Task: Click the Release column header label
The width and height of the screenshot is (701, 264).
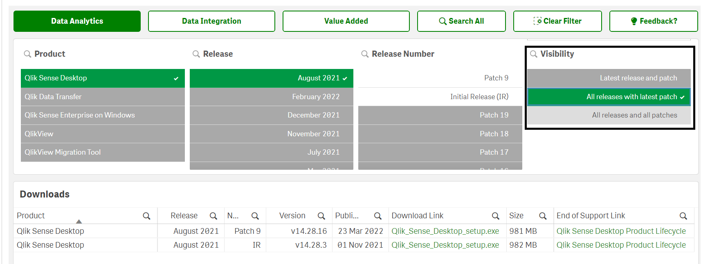Action: click(x=184, y=215)
